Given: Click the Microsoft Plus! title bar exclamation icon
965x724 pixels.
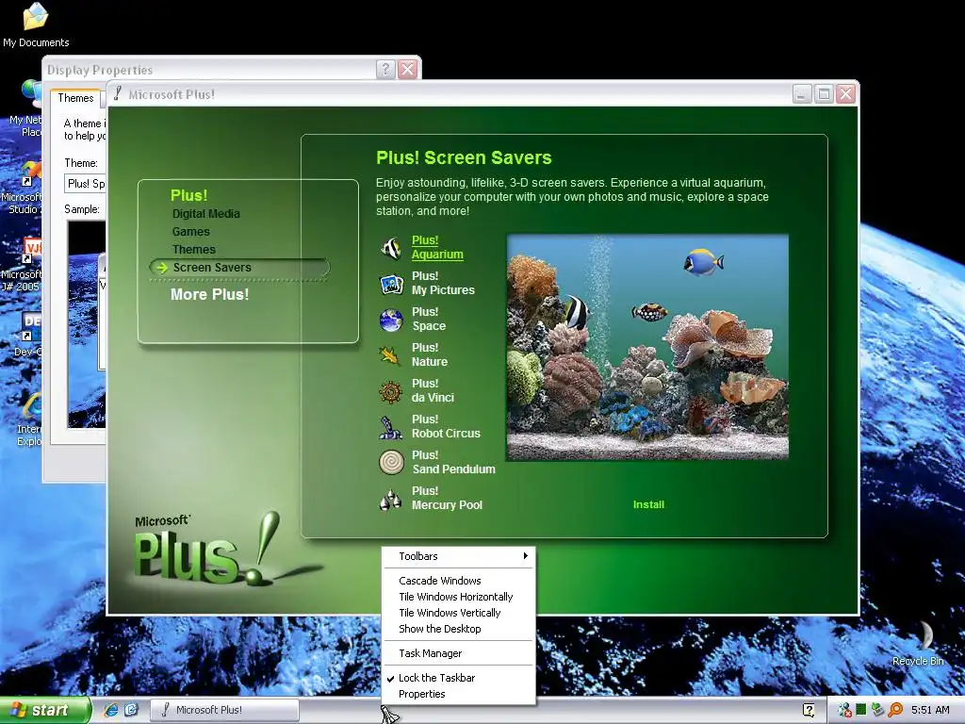Looking at the screenshot, I should (118, 93).
